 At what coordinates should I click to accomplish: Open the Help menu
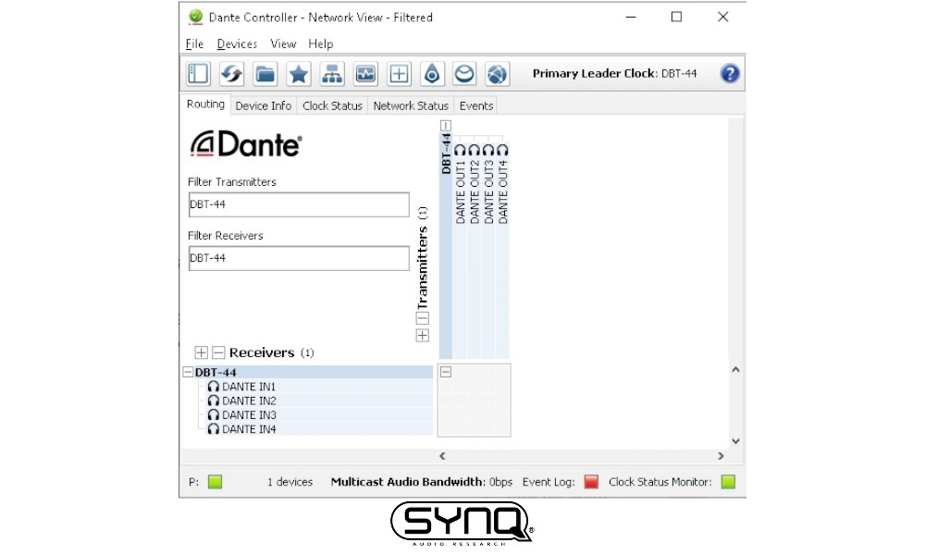tap(321, 43)
